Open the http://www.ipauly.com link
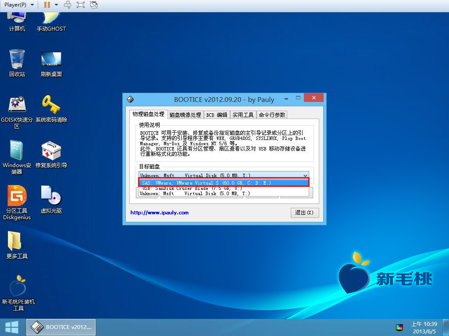Image resolution: width=449 pixels, height=336 pixels. click(159, 213)
